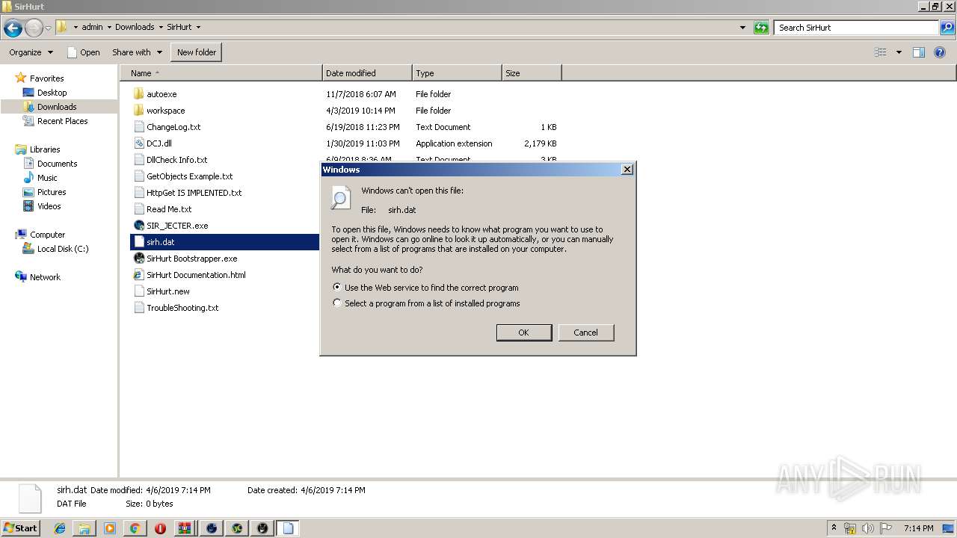Select the Read Me.txt file
The image size is (957, 538).
[x=169, y=209]
